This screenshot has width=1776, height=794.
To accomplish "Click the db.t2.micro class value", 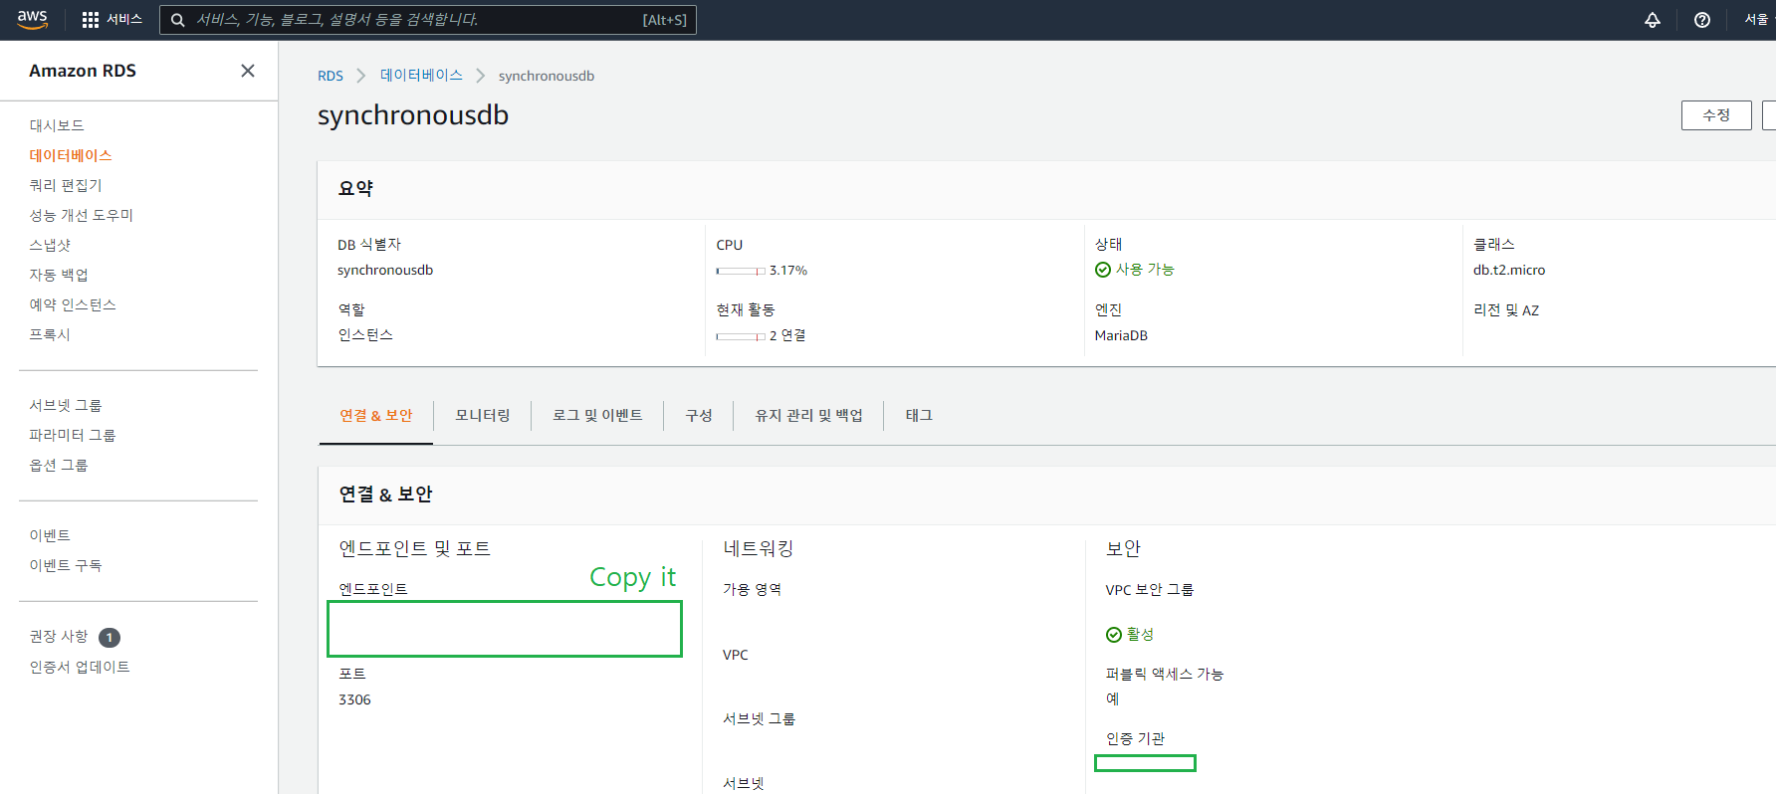I will pos(1509,271).
